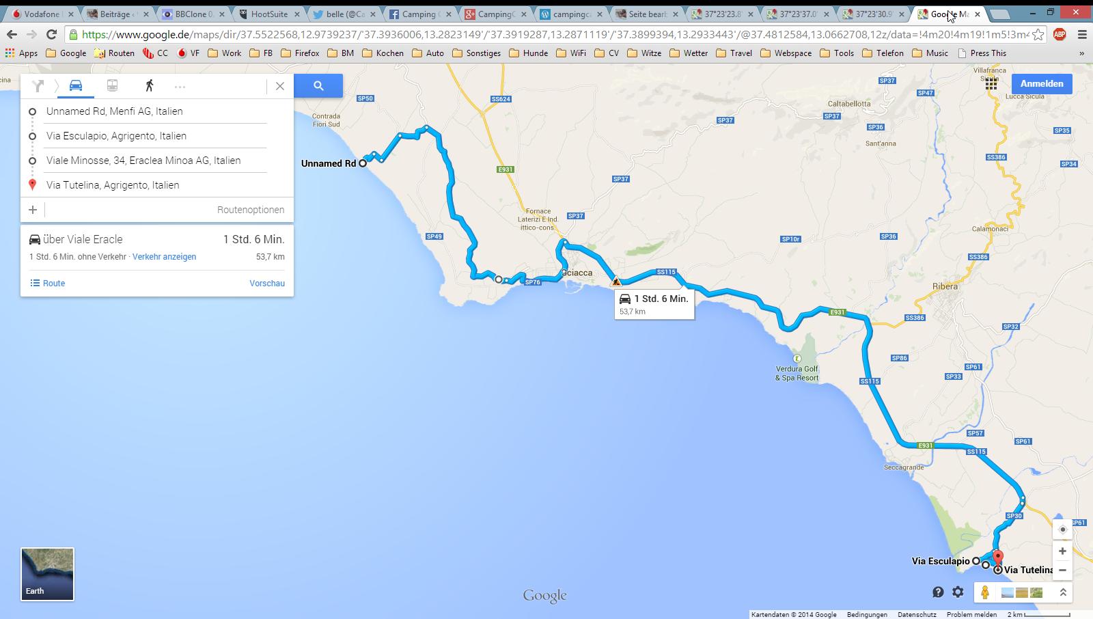
Task: Select the driving car travel mode
Action: (76, 86)
